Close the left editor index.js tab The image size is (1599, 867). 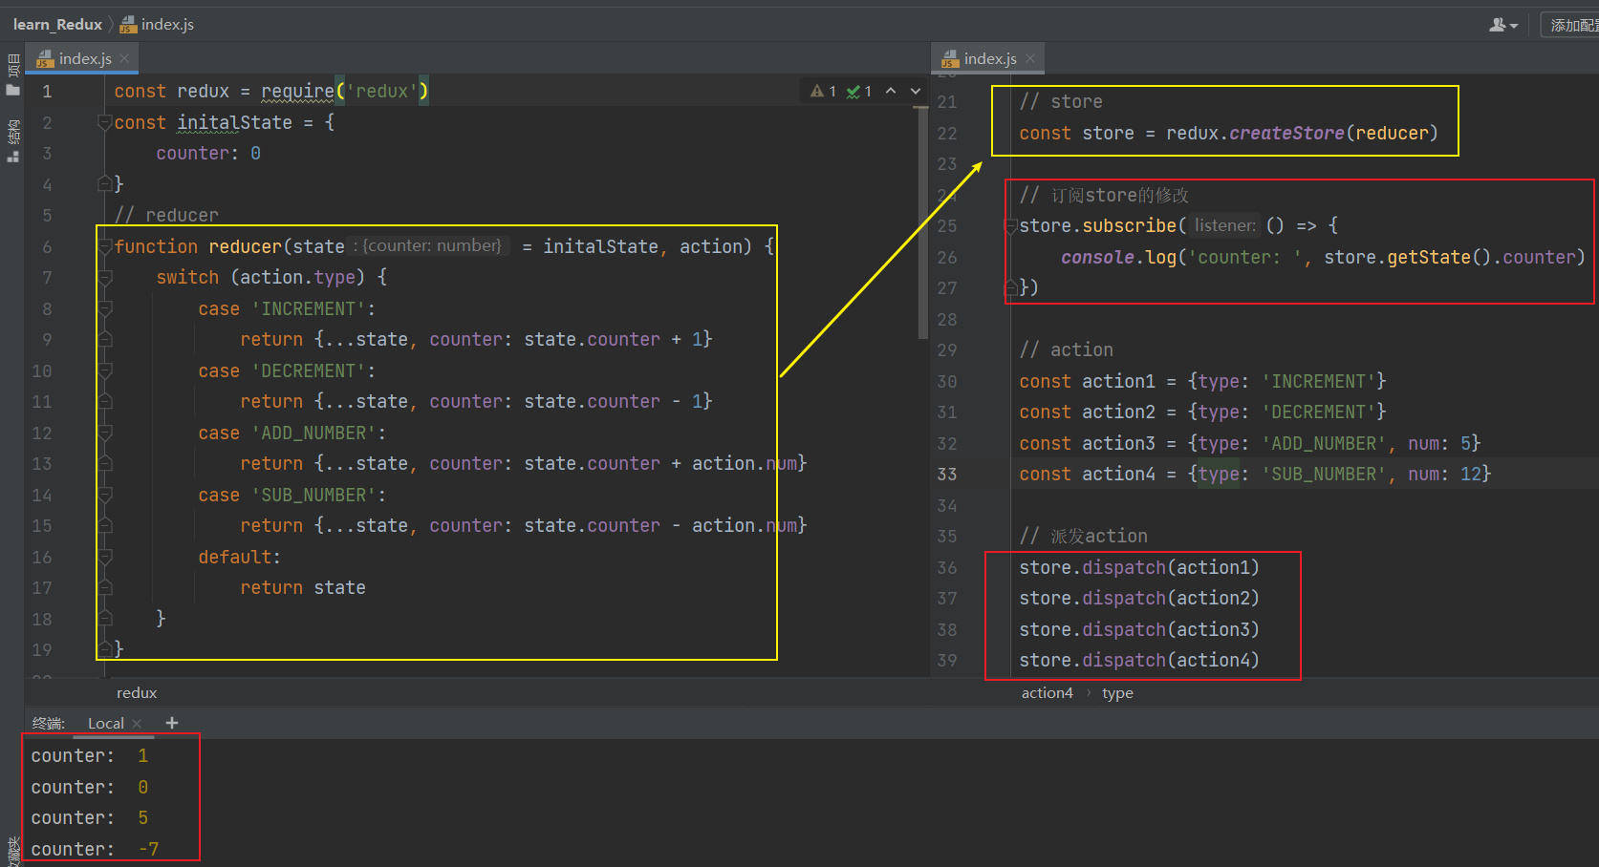pos(124,58)
